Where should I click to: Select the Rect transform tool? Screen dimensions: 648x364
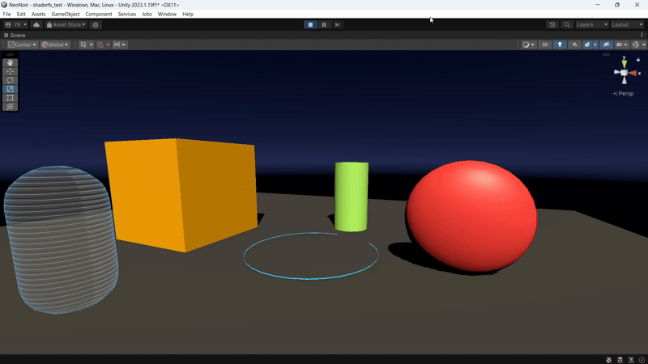10,98
